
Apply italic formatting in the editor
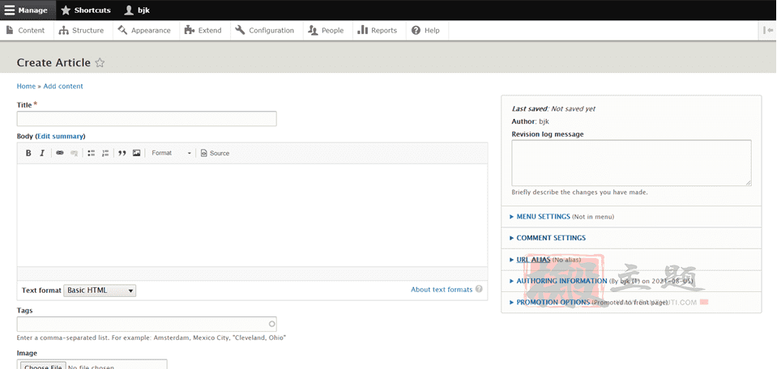pyautogui.click(x=42, y=153)
